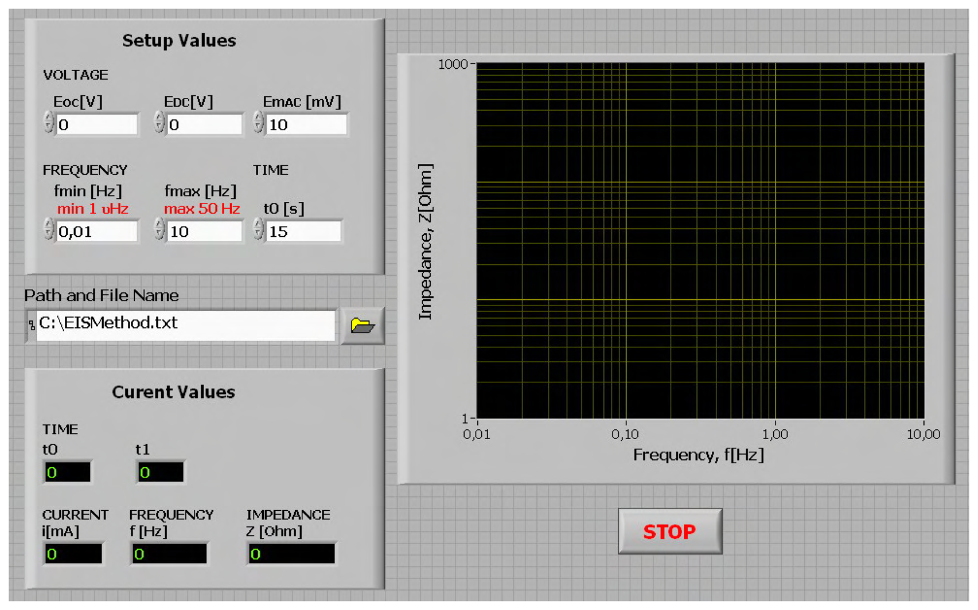Click the CURRENT i[mA] display

click(73, 553)
